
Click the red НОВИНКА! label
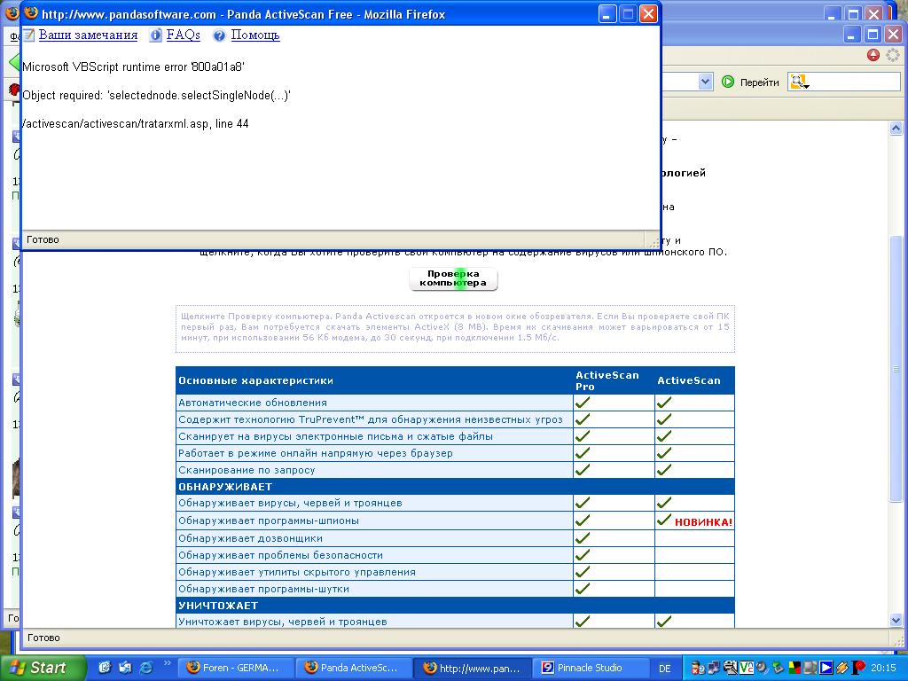703,522
